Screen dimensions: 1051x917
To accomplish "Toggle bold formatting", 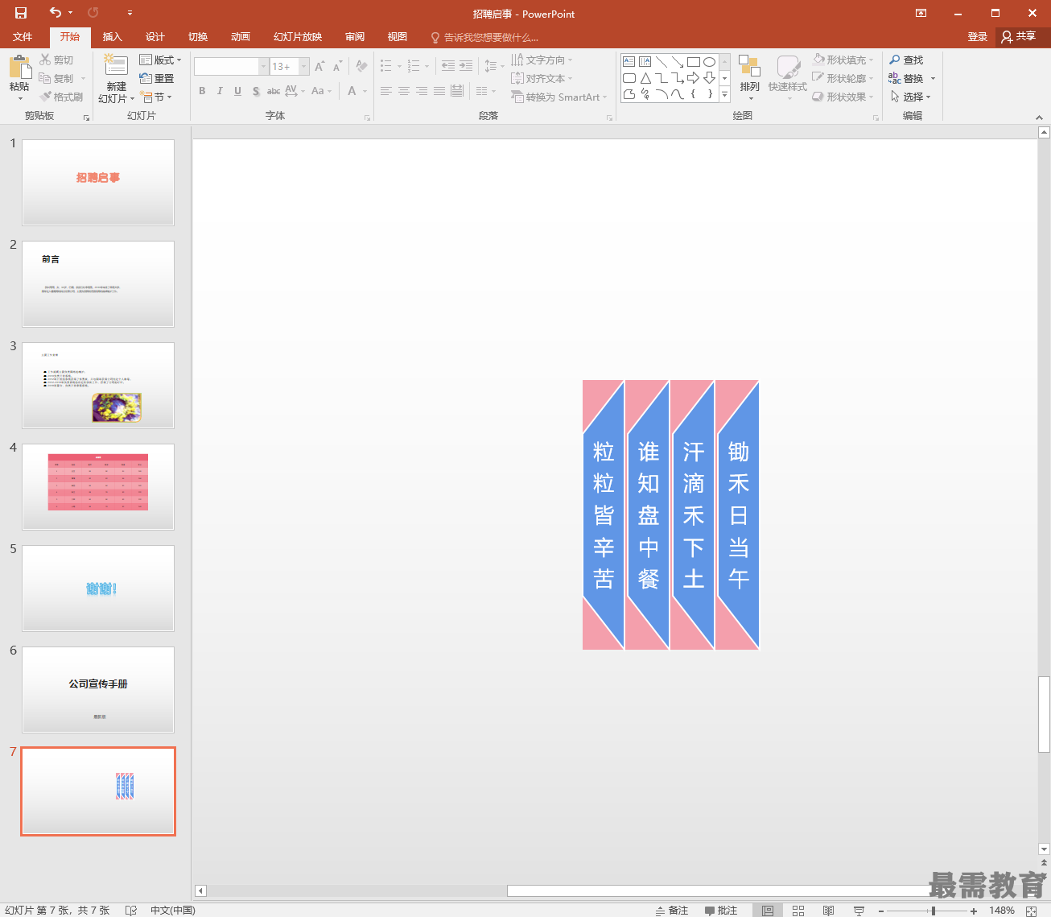I will 202,91.
